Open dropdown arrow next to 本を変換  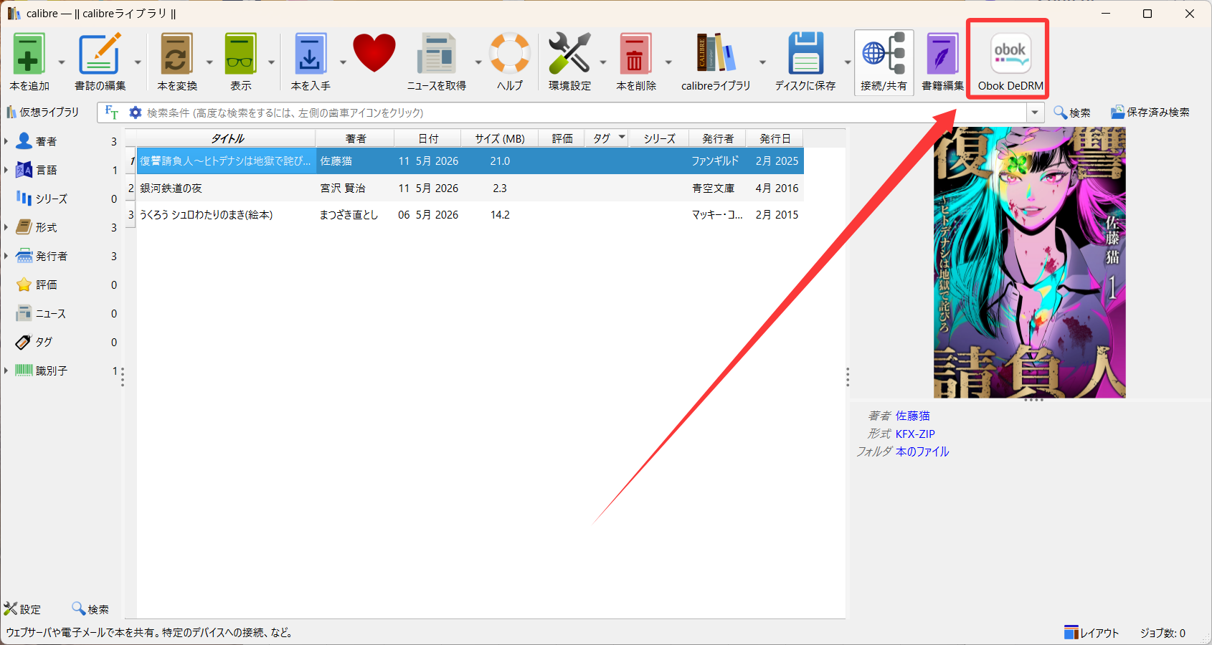pyautogui.click(x=209, y=62)
